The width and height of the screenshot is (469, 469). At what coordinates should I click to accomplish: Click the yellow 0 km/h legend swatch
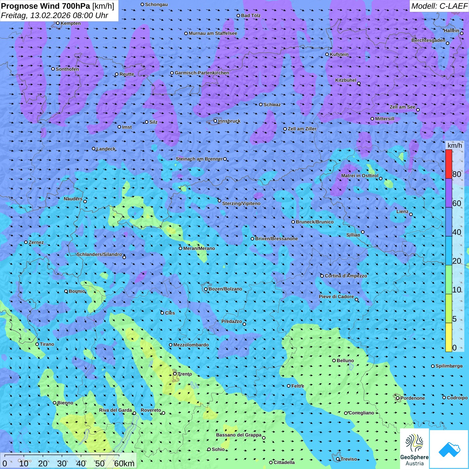coord(449,337)
